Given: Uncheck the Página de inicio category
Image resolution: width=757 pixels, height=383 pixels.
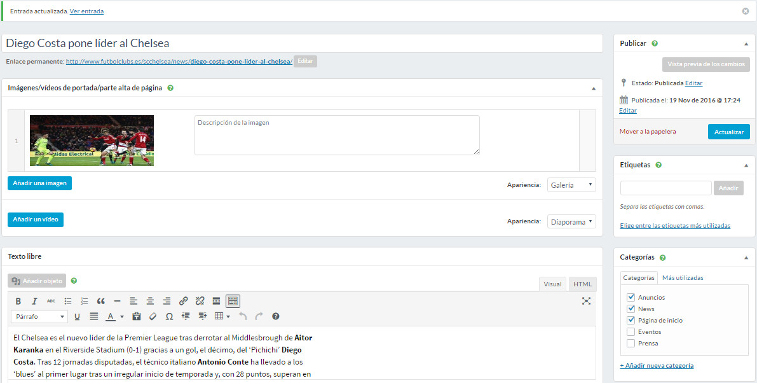Looking at the screenshot, I should (x=631, y=320).
